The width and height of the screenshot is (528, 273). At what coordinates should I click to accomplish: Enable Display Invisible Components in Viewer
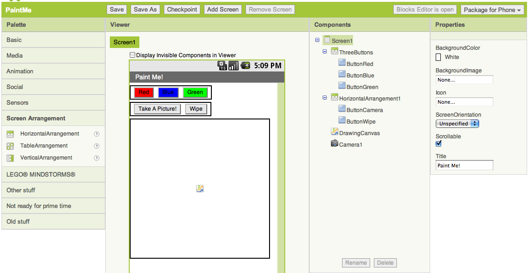point(132,55)
